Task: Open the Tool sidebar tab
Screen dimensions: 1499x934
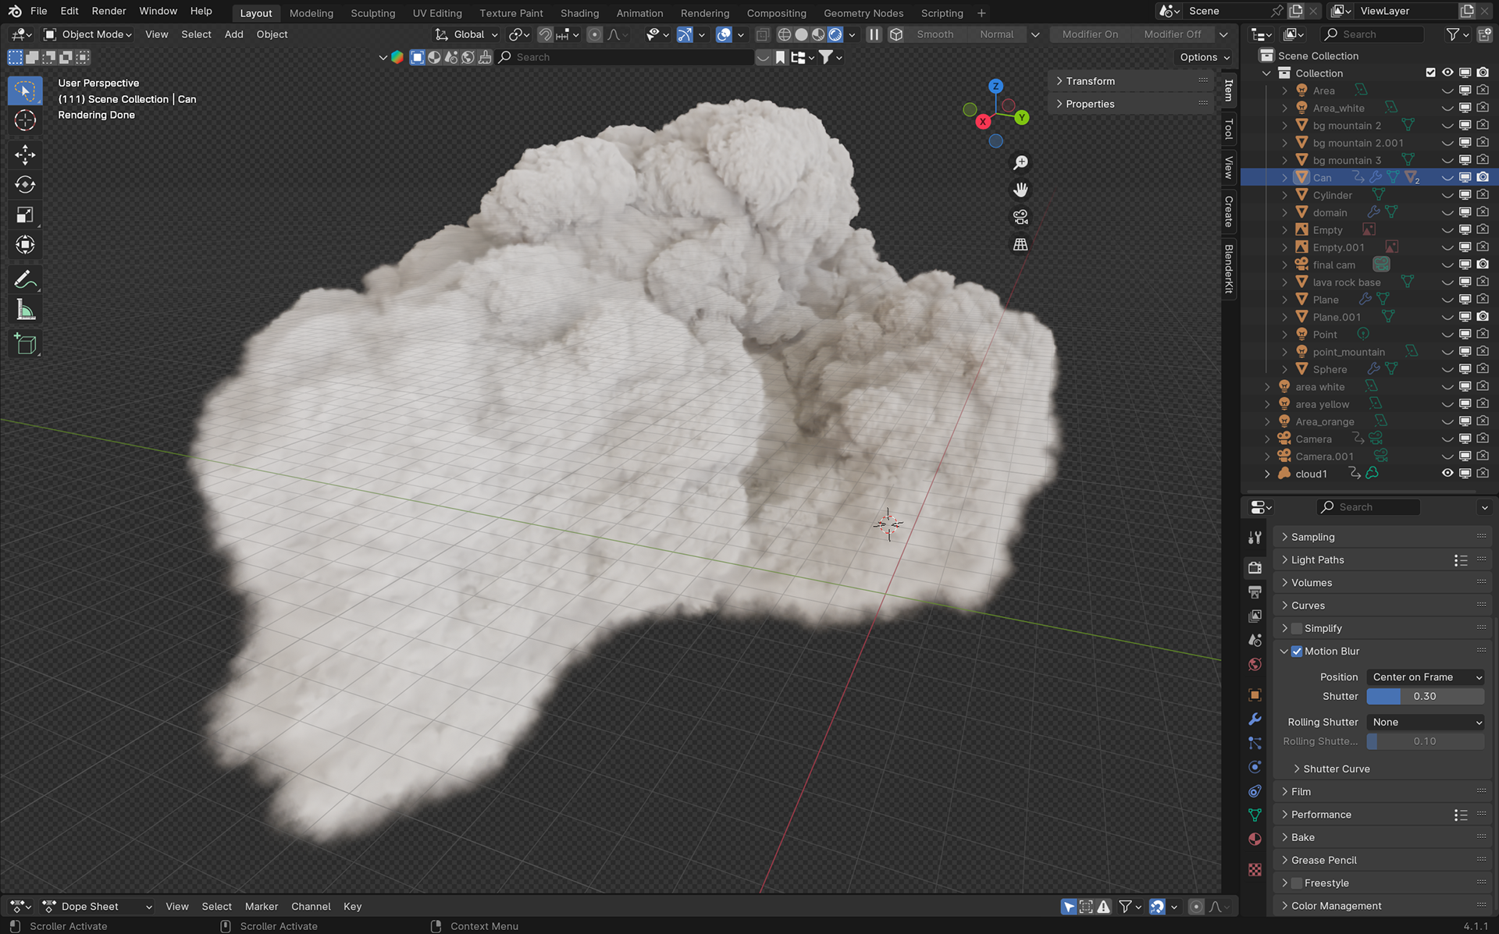Action: pyautogui.click(x=1229, y=129)
